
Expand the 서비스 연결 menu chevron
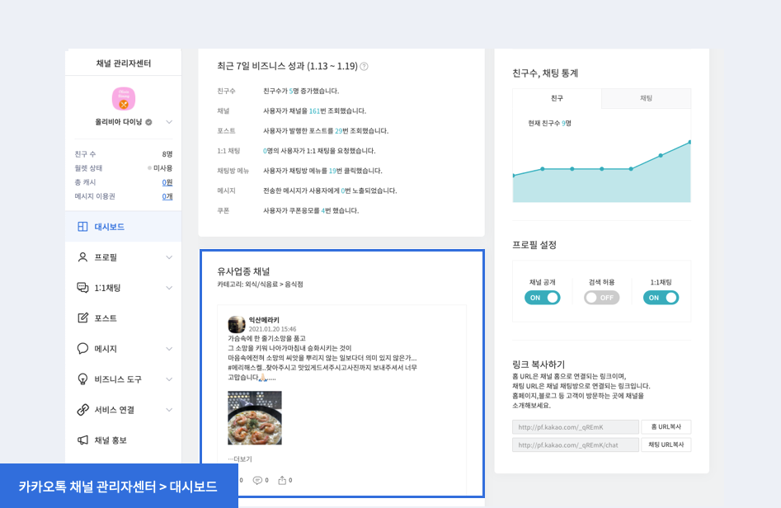(x=169, y=410)
